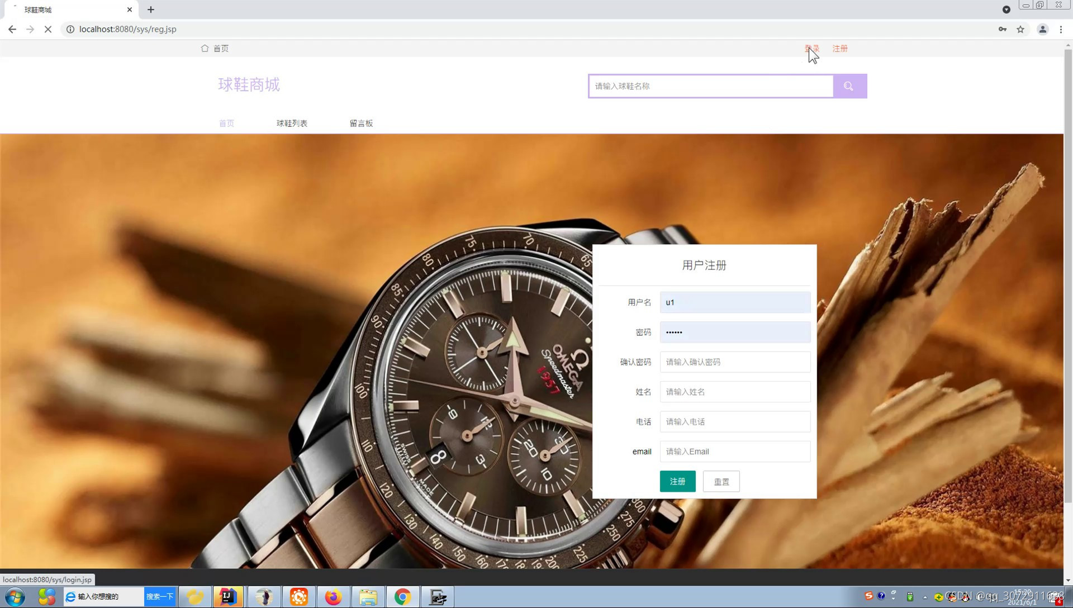The width and height of the screenshot is (1073, 608).
Task: Click the 登录 login link
Action: pos(812,49)
